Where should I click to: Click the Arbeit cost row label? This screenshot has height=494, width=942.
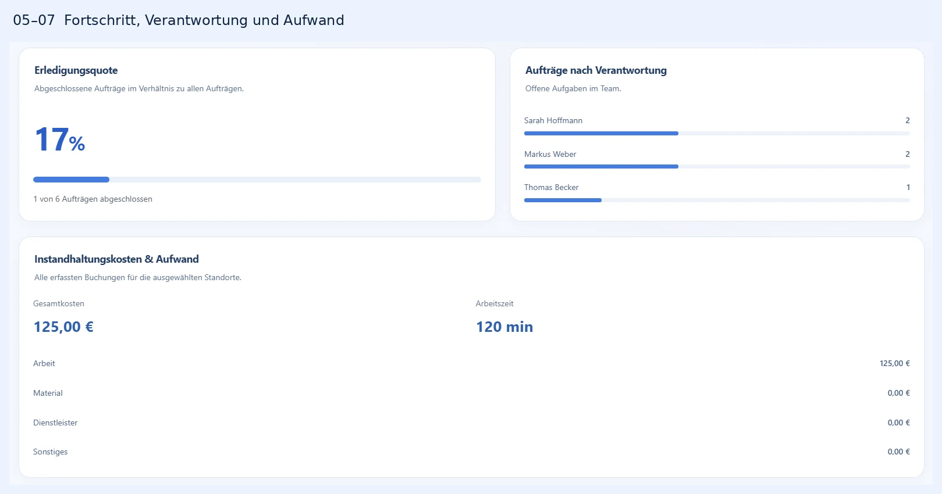[x=44, y=363]
